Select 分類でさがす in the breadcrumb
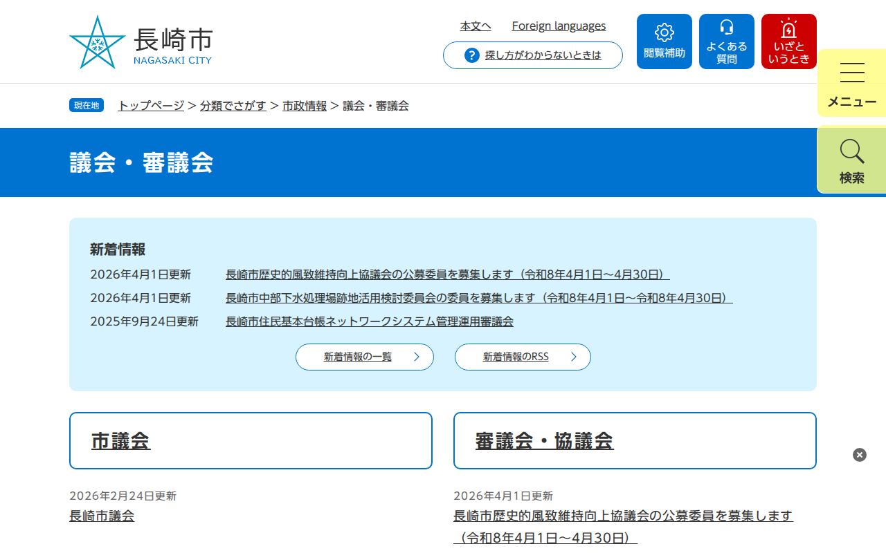Screen dimensions: 886x553 point(233,106)
